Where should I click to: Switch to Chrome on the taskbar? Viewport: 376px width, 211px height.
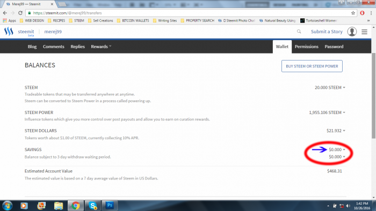[x=76, y=206]
